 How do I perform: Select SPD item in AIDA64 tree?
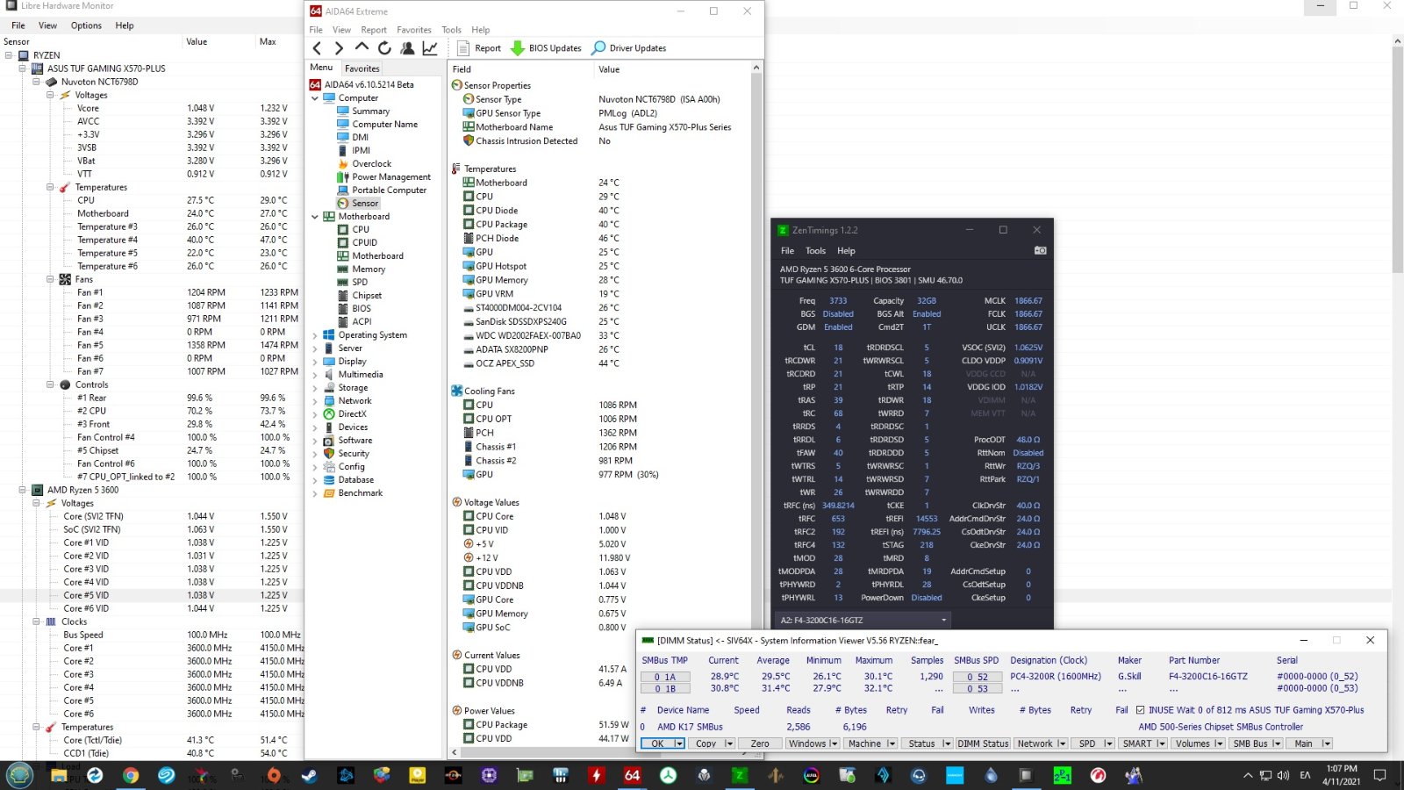(x=353, y=283)
